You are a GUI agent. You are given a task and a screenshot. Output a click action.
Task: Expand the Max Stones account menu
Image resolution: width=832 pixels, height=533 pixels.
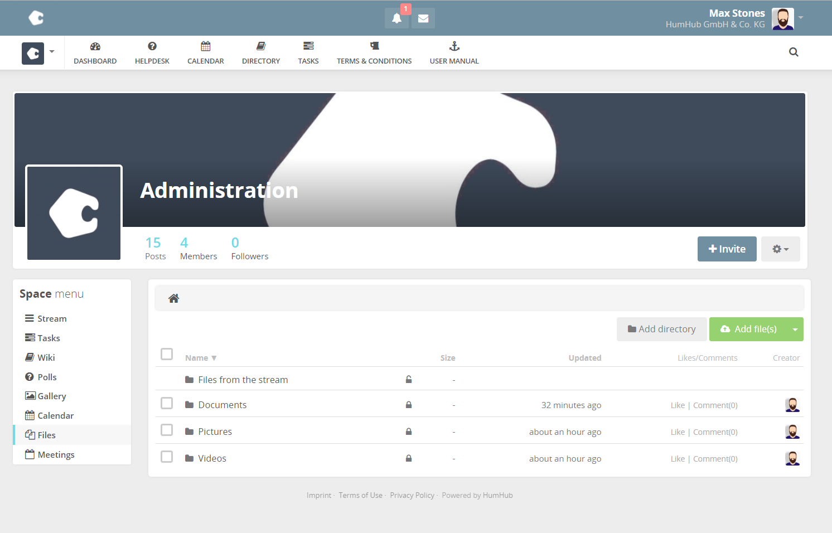801,18
